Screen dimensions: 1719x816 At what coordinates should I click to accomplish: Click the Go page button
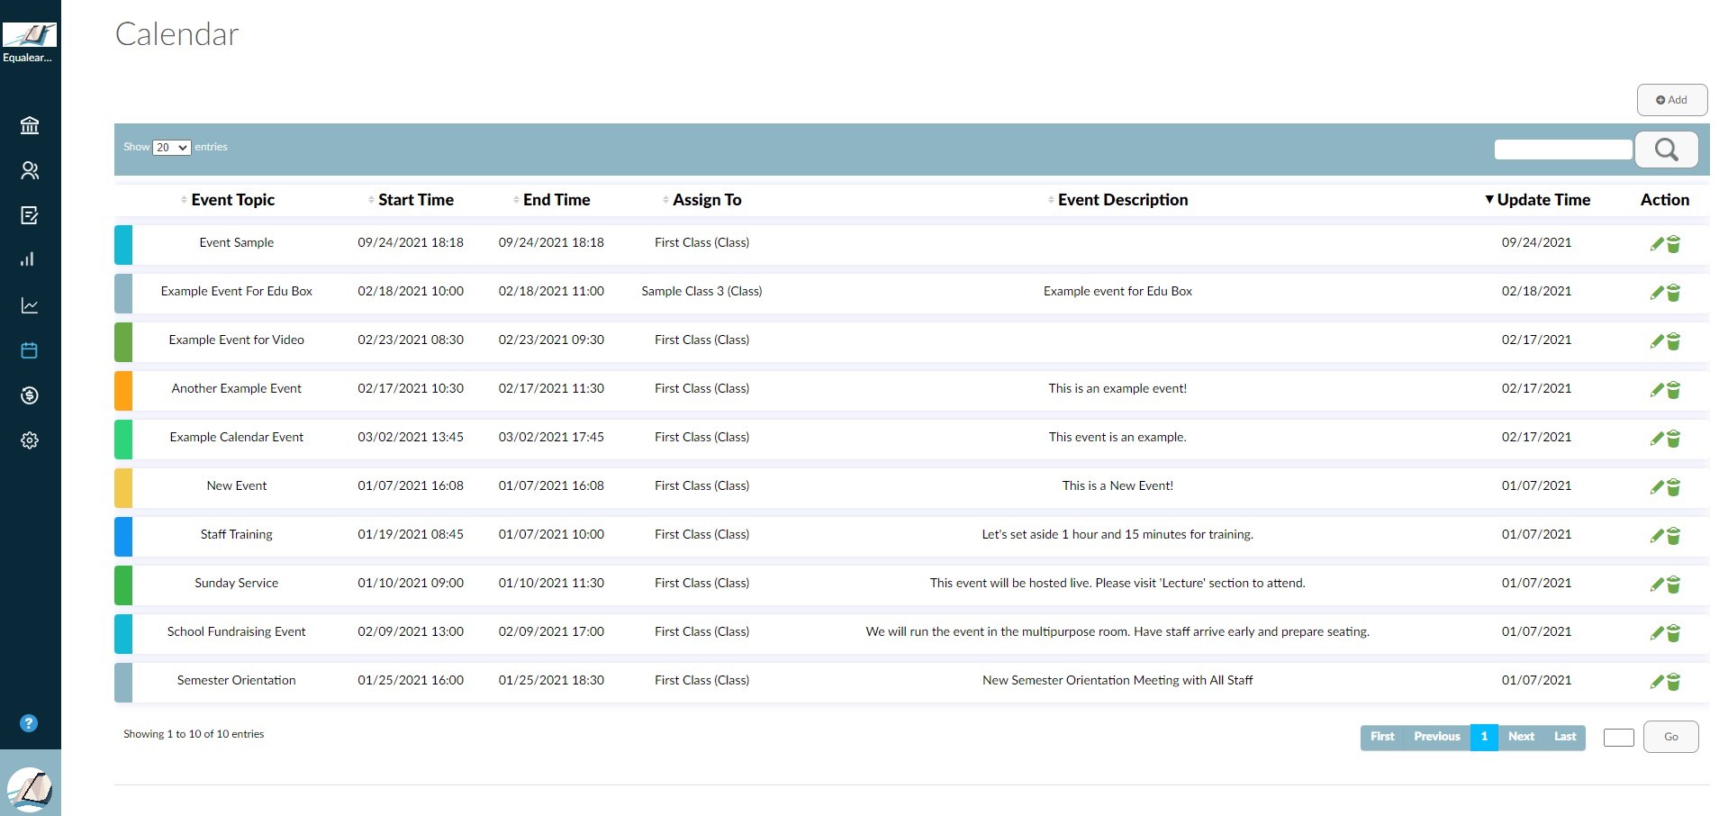1671,737
